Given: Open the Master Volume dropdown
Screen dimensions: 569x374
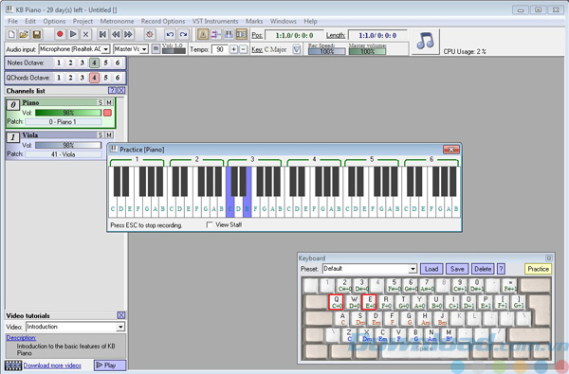Looking at the screenshot, I should point(144,49).
